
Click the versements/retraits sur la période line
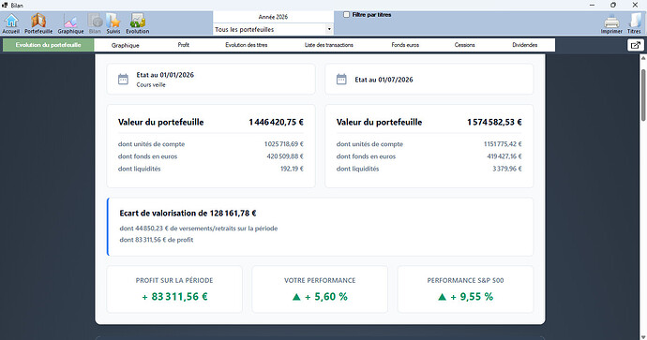[199, 229]
